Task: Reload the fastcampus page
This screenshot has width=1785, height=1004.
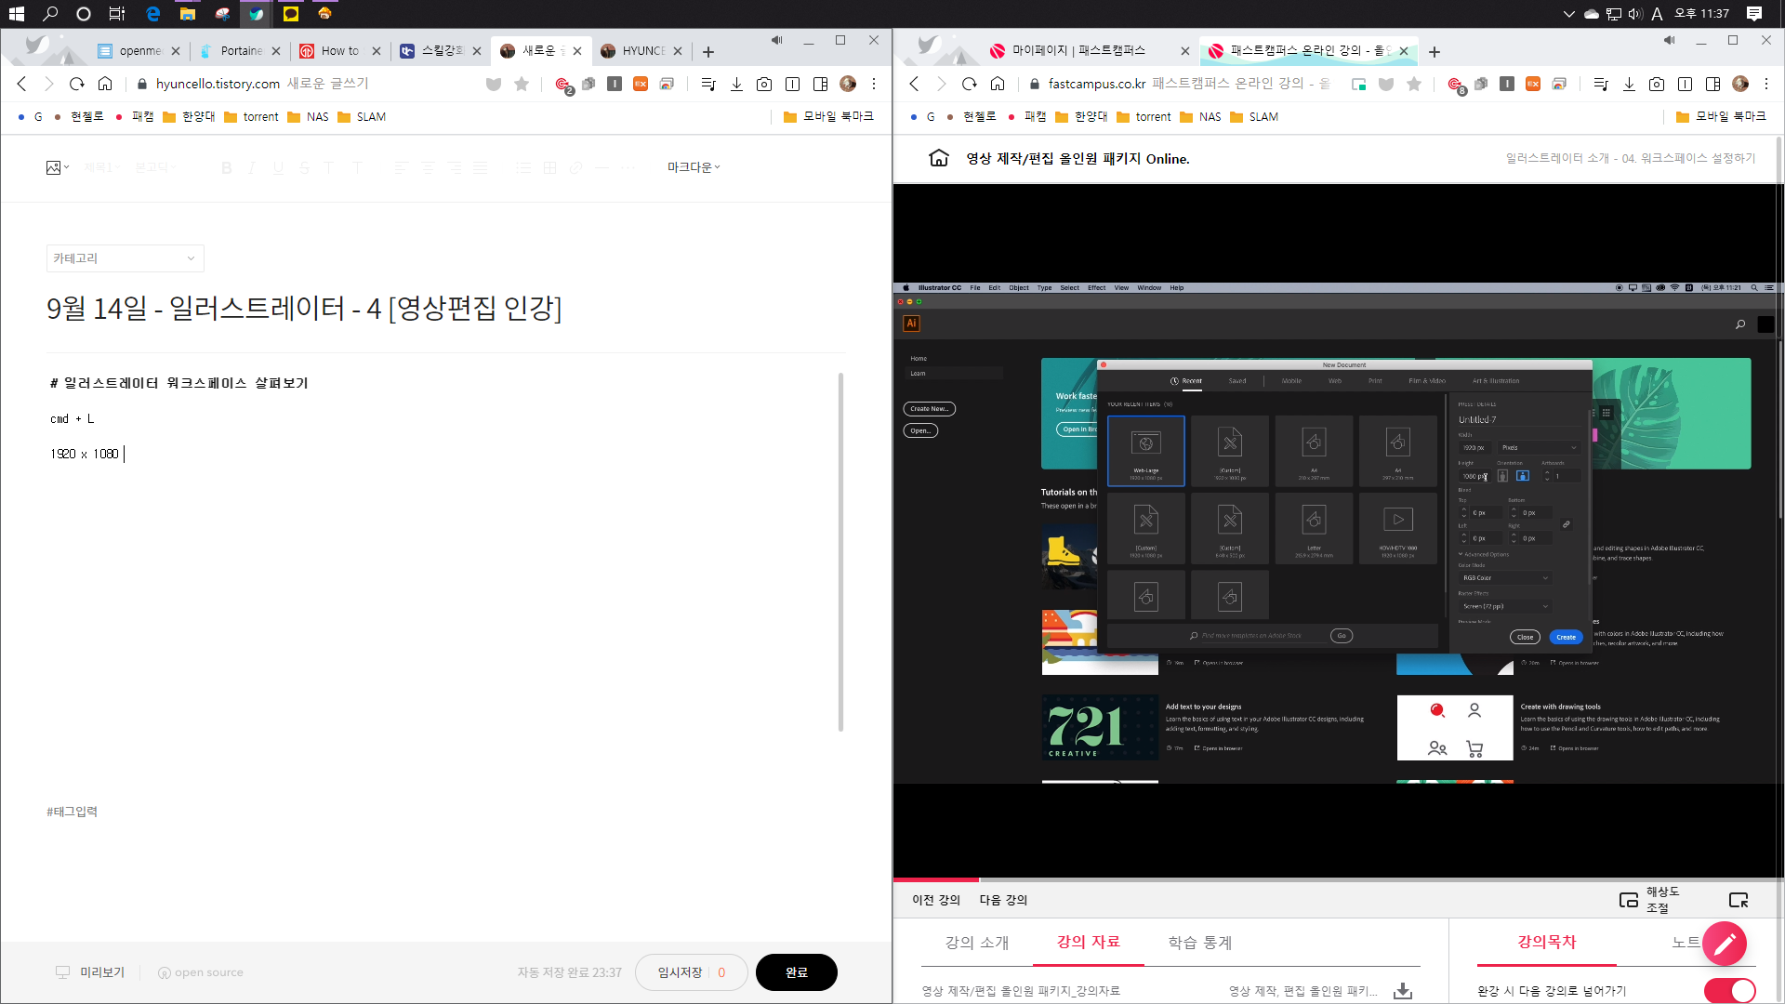Action: click(x=970, y=84)
